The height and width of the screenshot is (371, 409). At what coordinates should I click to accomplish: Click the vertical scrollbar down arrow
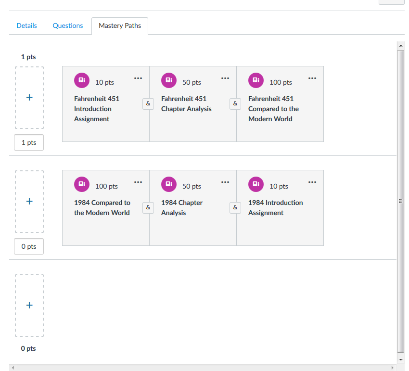coord(400,359)
